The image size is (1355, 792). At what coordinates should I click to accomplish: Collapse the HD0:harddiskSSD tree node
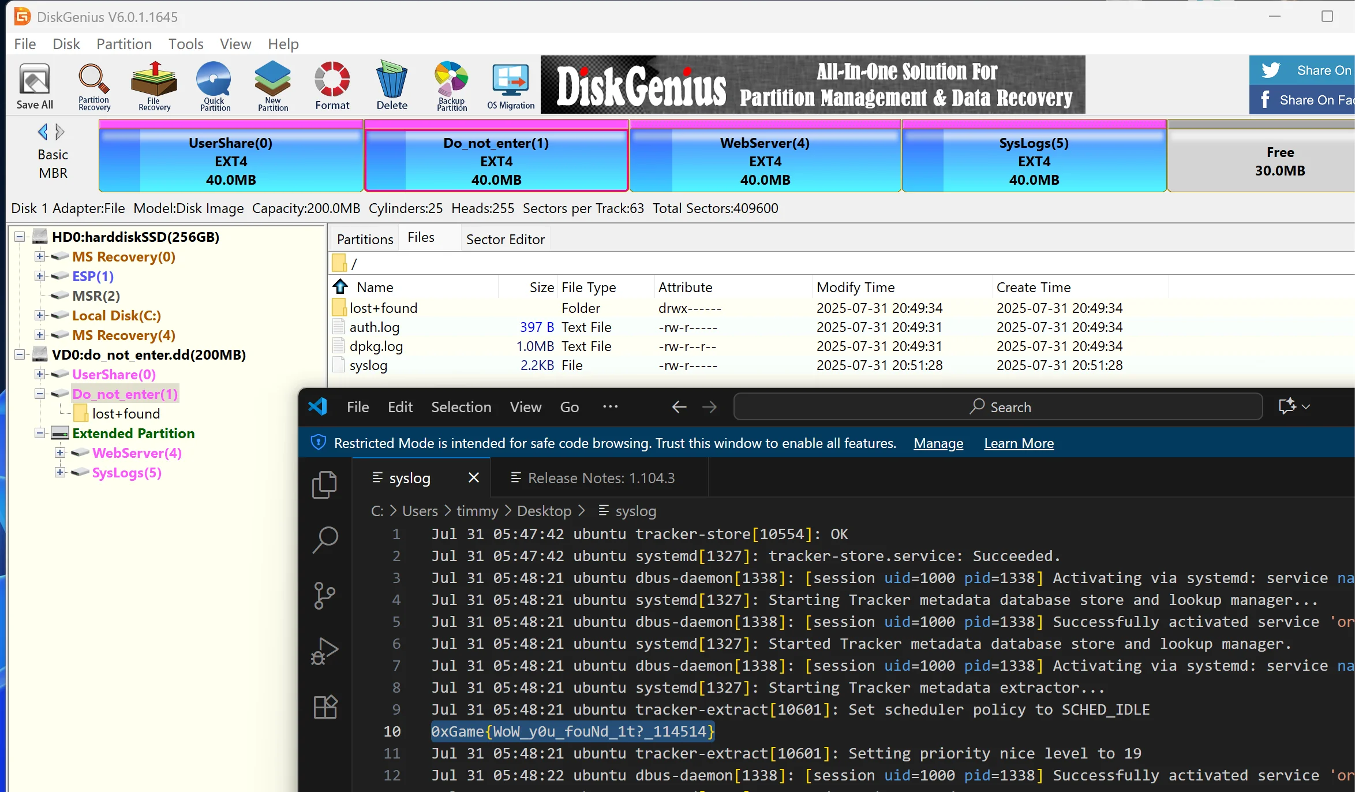click(x=20, y=237)
